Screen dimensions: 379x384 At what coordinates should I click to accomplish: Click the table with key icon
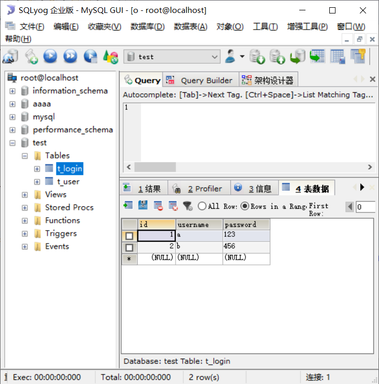tap(358, 56)
